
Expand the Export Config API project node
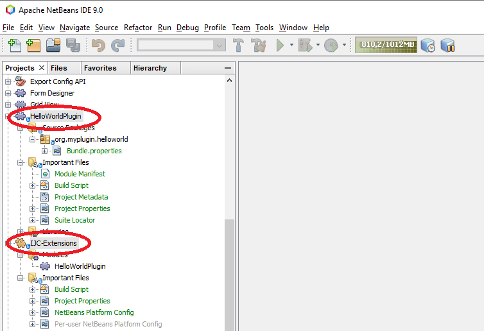8,81
